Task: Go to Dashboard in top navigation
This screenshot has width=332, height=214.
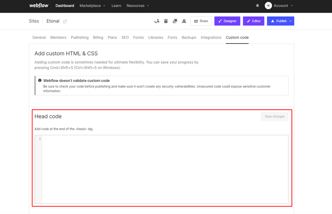Action: (65, 6)
